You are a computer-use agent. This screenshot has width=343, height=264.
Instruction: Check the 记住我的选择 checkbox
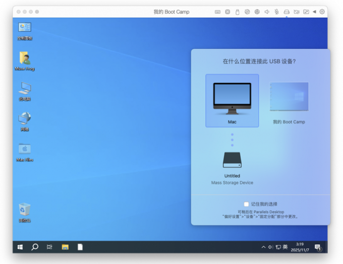click(x=246, y=204)
